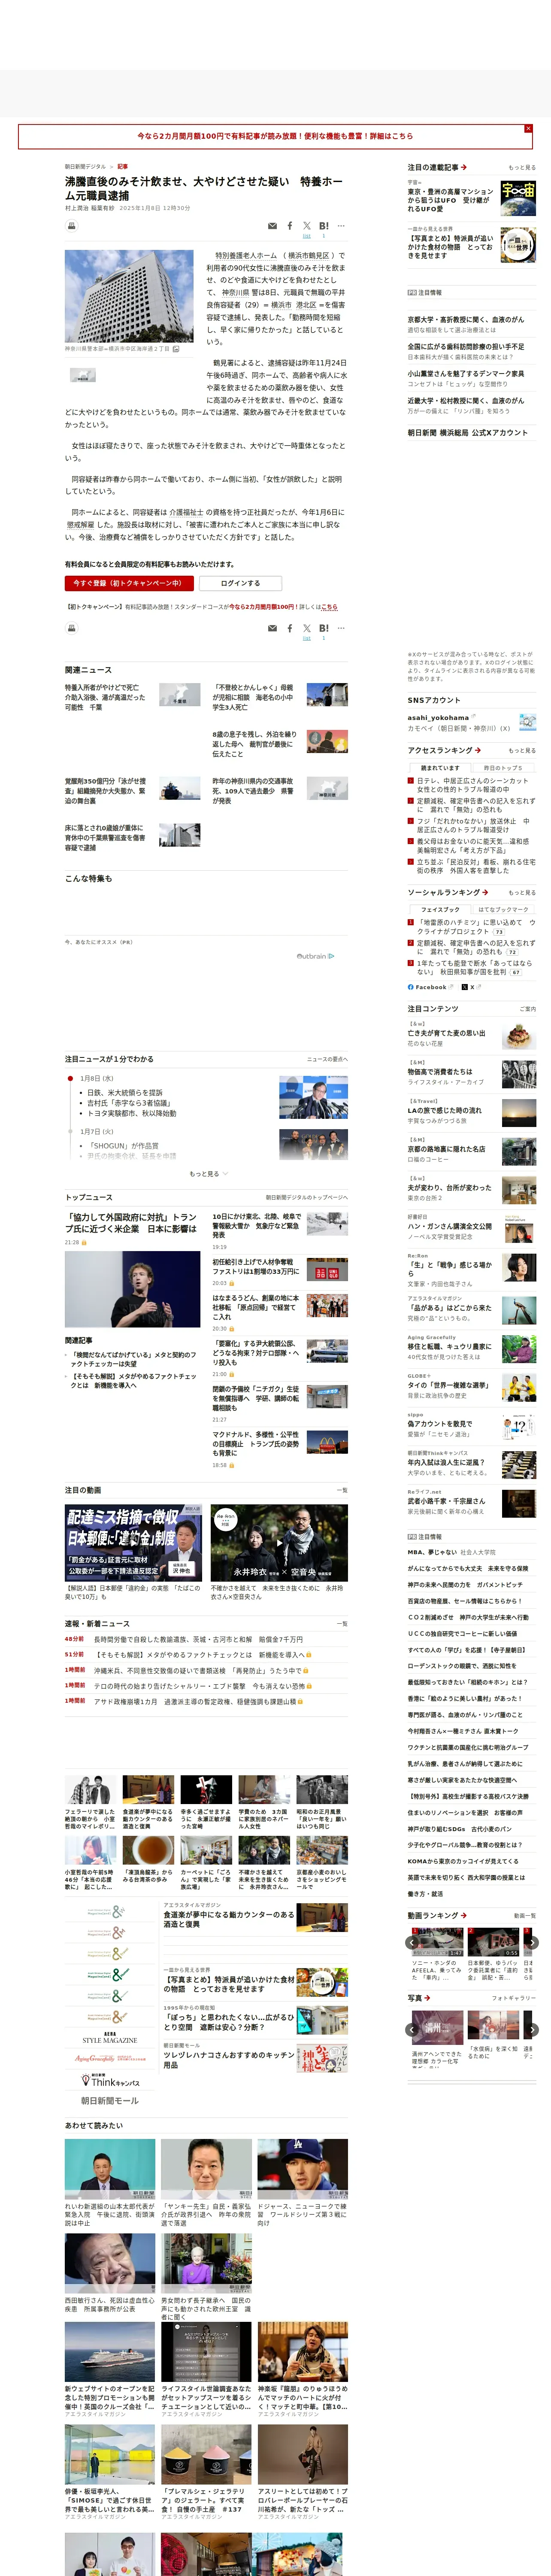Share on X below the campaign note
Viewport: 551px width, 2576px height.
coord(307,628)
